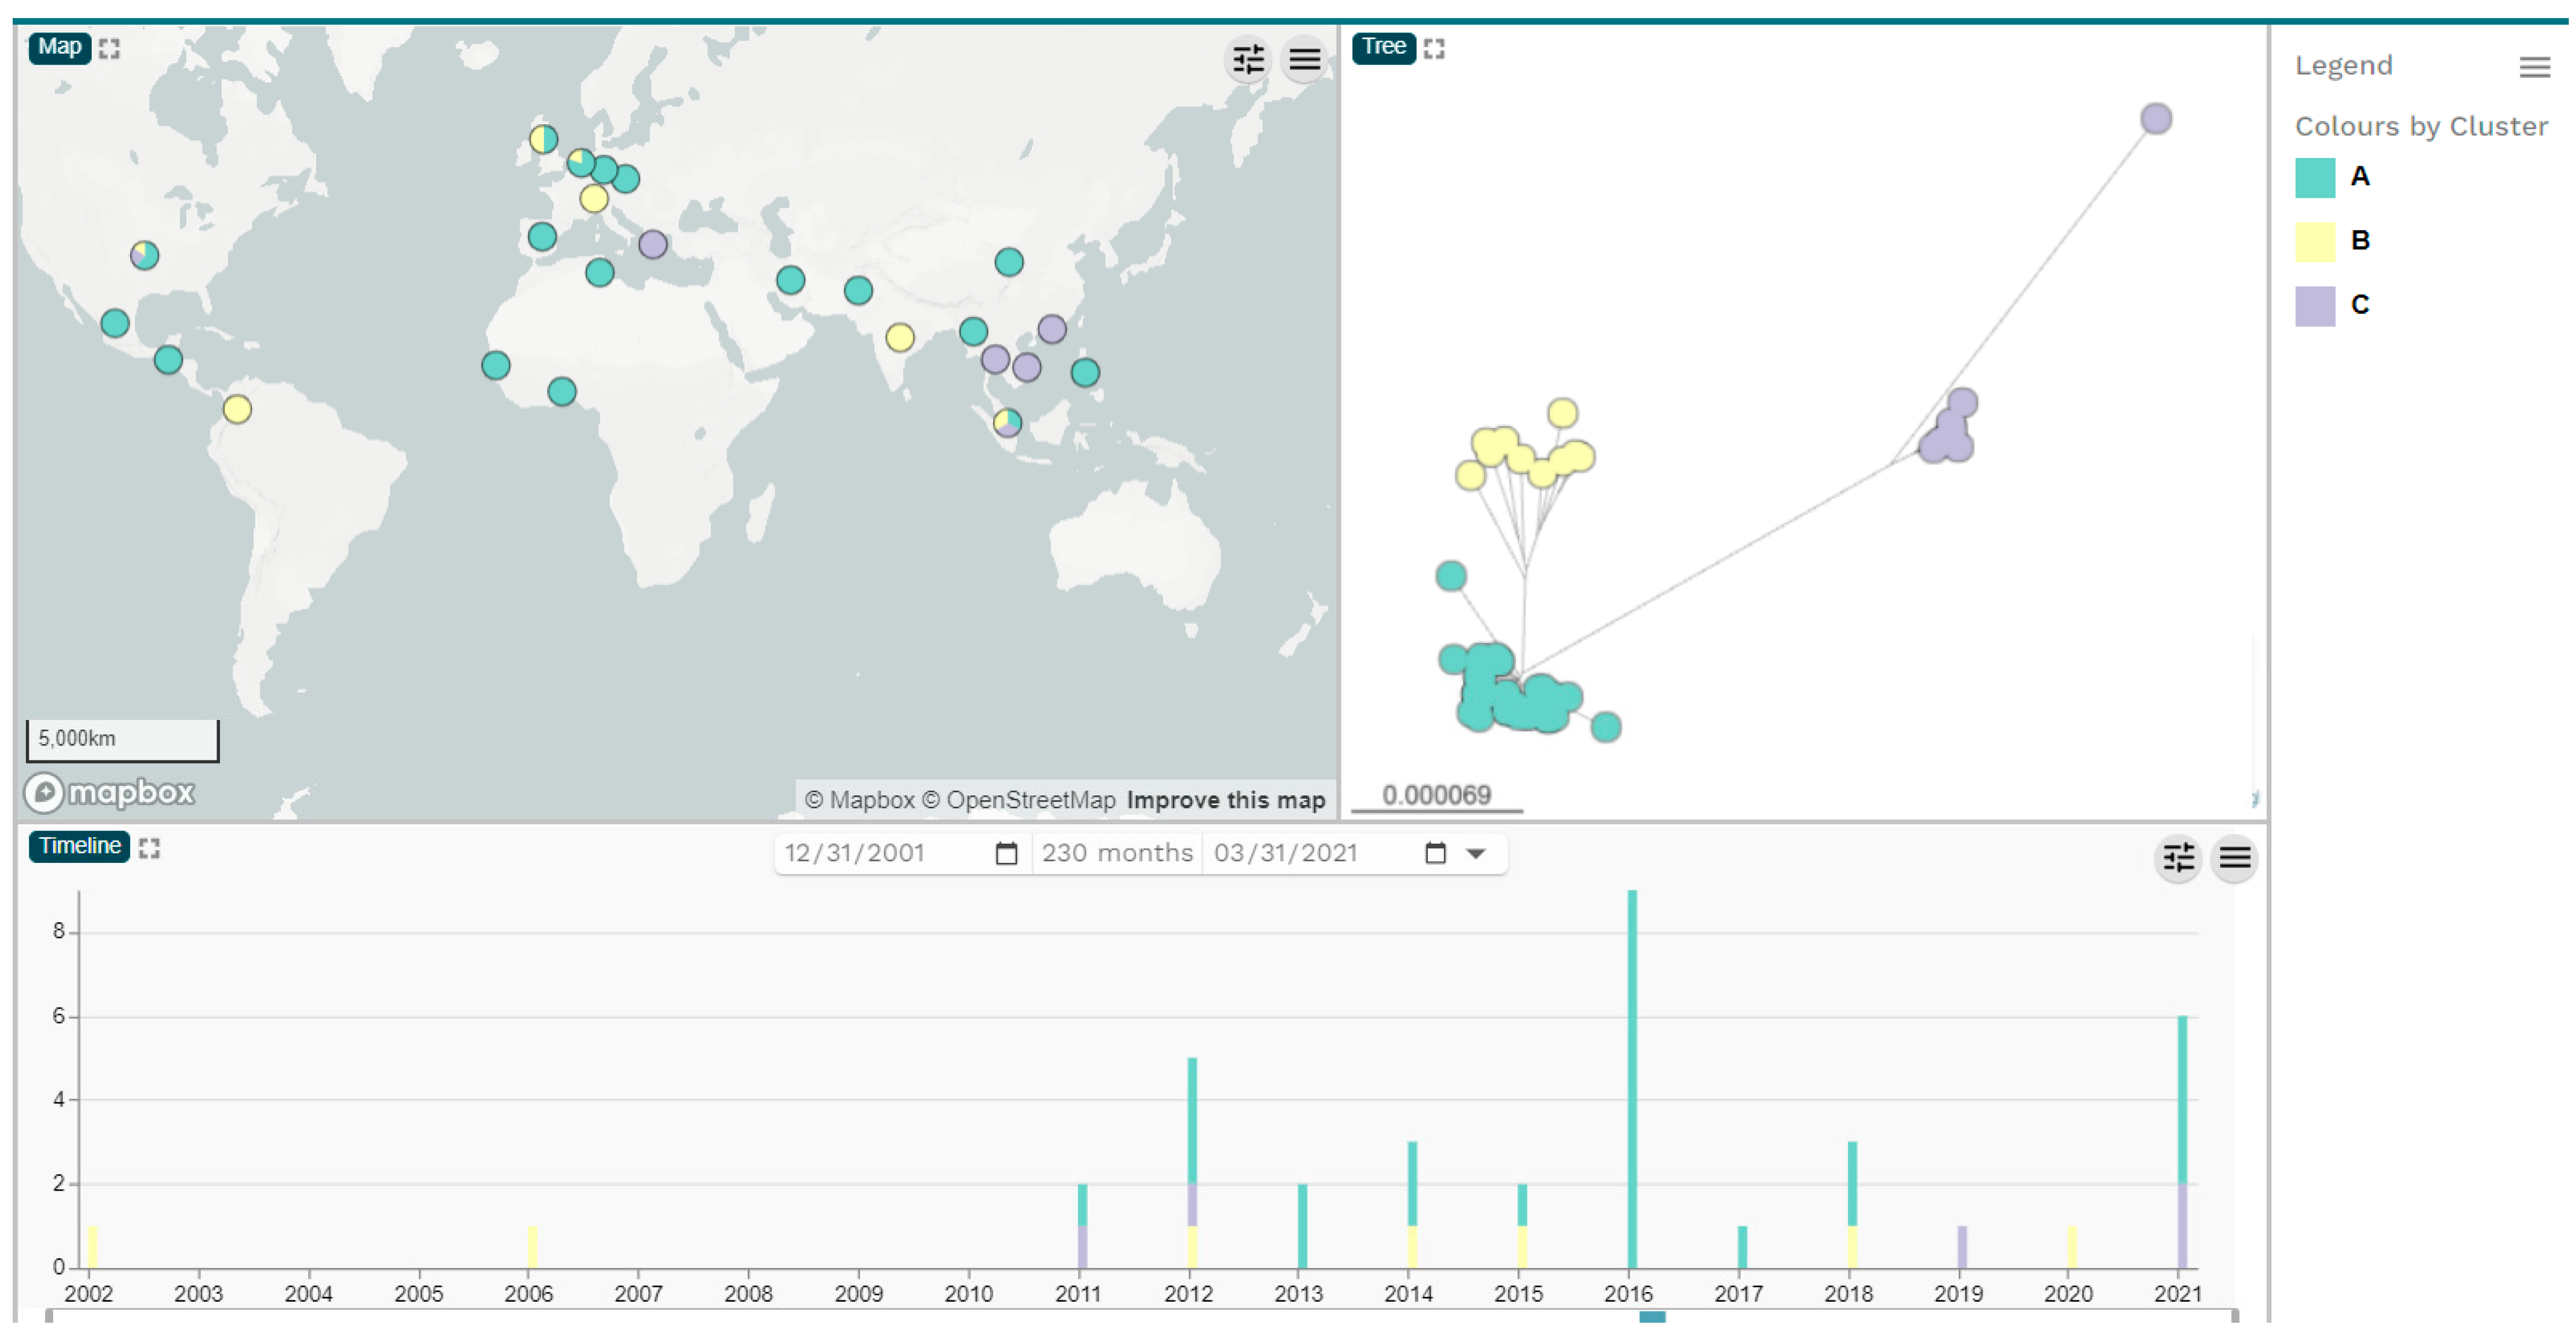
Task: Open the Legend panel menu icon
Action: point(2534,67)
